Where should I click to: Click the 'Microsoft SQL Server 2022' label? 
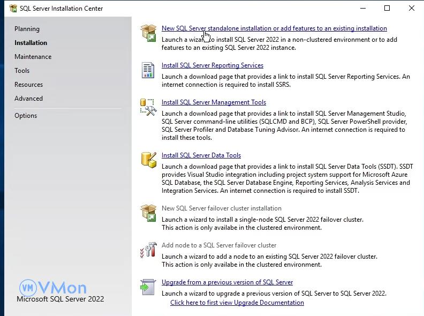60,299
